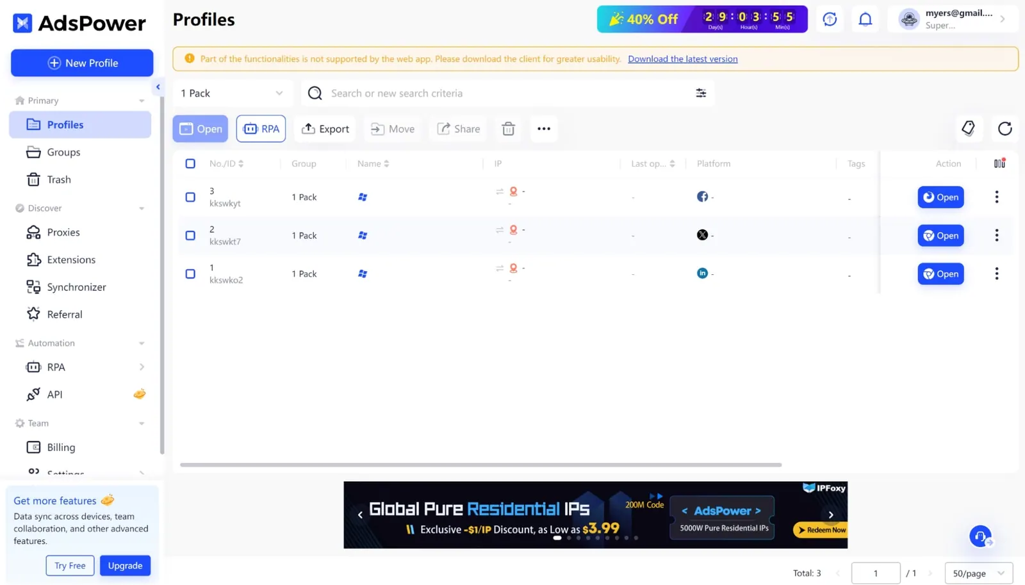Image resolution: width=1025 pixels, height=585 pixels.
Task: Click the tag icon above the table
Action: 968,128
